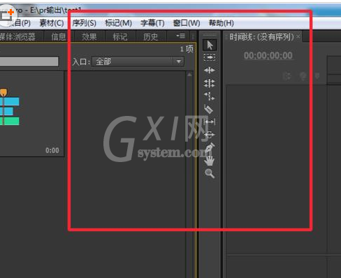341x278 pixels.
Task: Select the Razor tool
Action: [209, 109]
